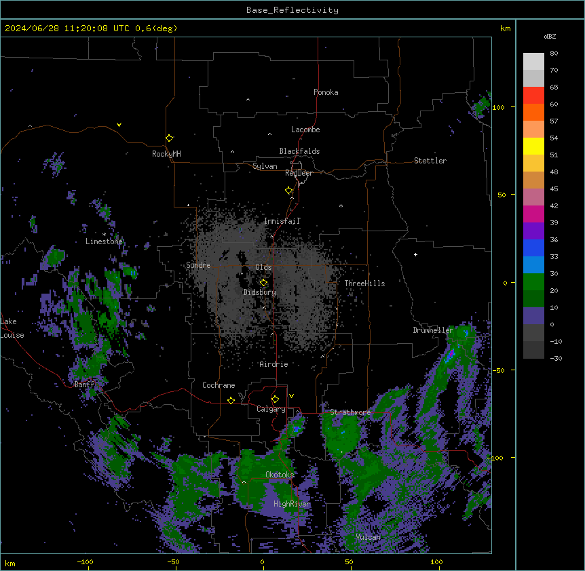Pick the slate purple 10-0 dBZ legend swatch
Screen dimensions: 585x571
click(x=533, y=316)
